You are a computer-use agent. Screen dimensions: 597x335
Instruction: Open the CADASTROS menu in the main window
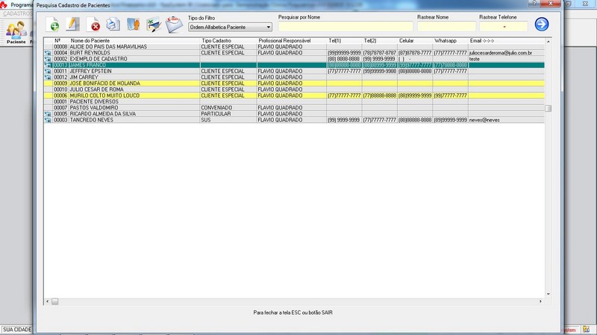tap(17, 13)
